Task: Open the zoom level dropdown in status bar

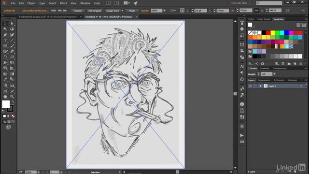Action: coord(39,172)
